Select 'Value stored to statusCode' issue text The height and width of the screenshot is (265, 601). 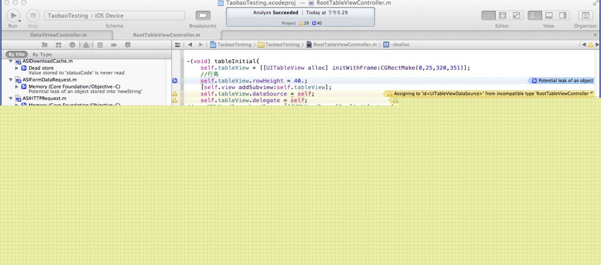pyautogui.click(x=76, y=73)
